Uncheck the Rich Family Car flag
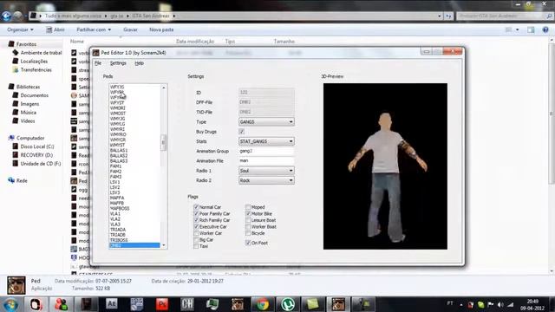 tap(196, 220)
